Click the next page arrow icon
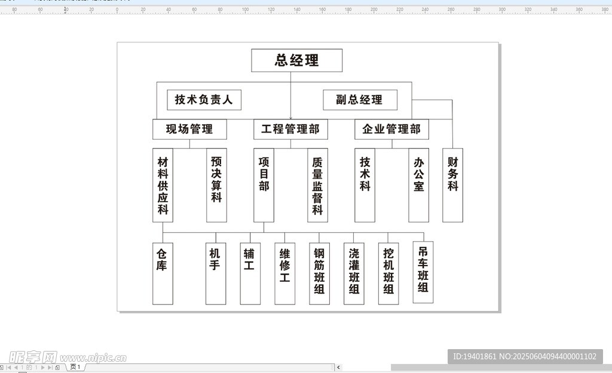Screen dimensions: 612x373 click(x=42, y=367)
